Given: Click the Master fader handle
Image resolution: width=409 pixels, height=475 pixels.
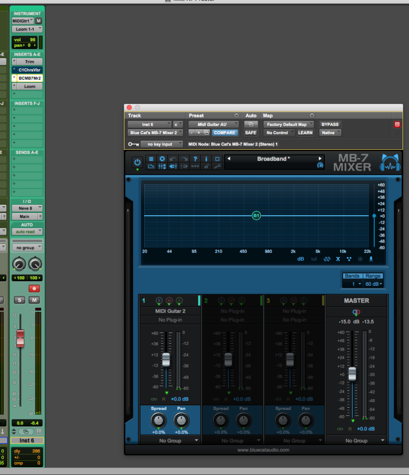Looking at the screenshot, I should [x=352, y=374].
